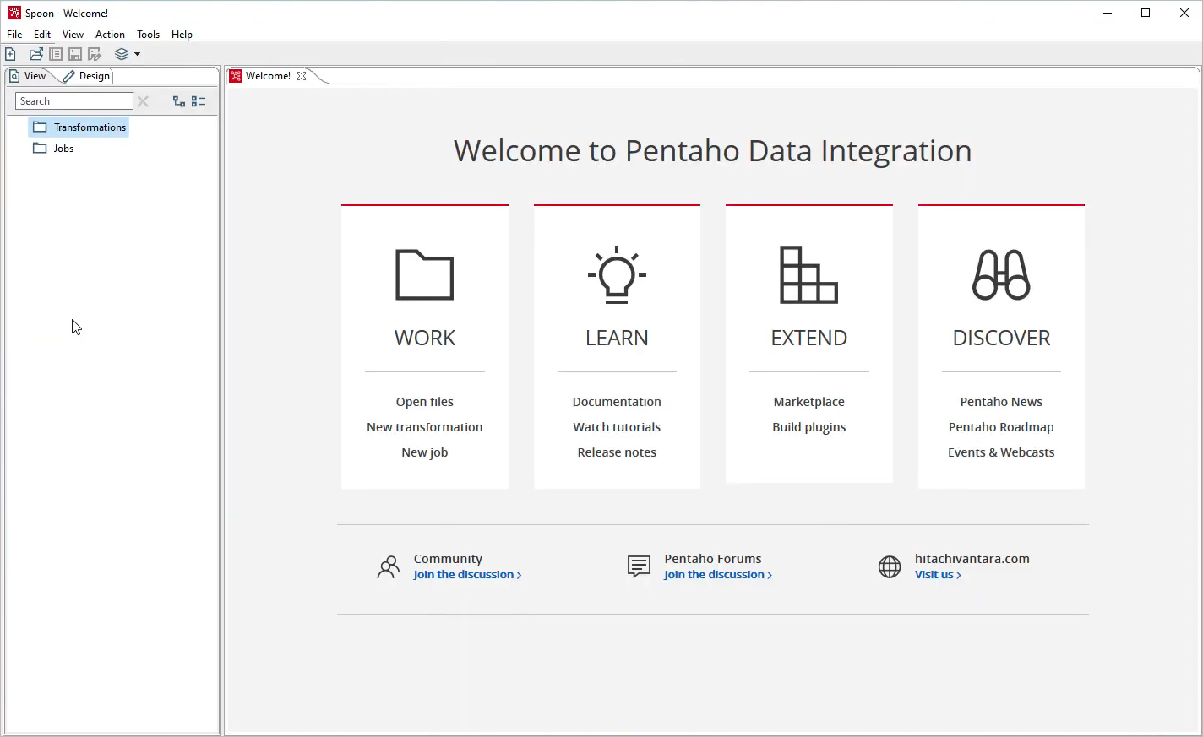Click the Open files link
Viewport: 1203px width, 737px height.
[425, 402]
